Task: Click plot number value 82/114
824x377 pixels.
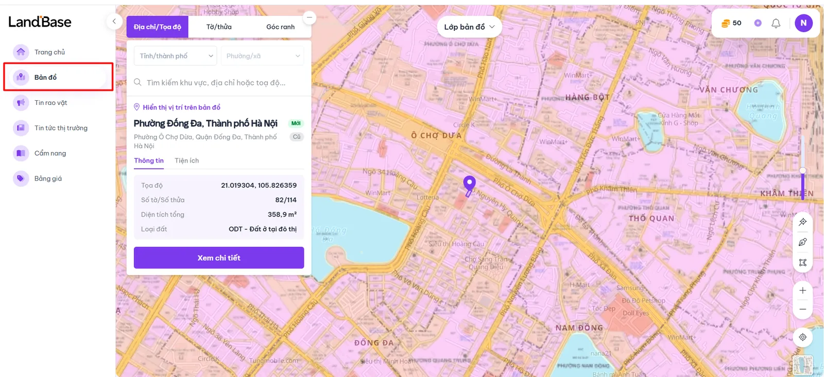Action: click(x=286, y=200)
